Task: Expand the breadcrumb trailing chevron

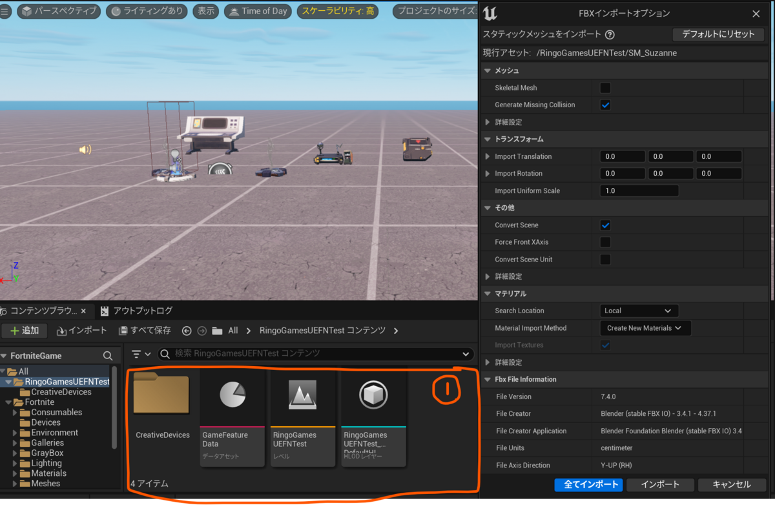Action: pos(396,331)
